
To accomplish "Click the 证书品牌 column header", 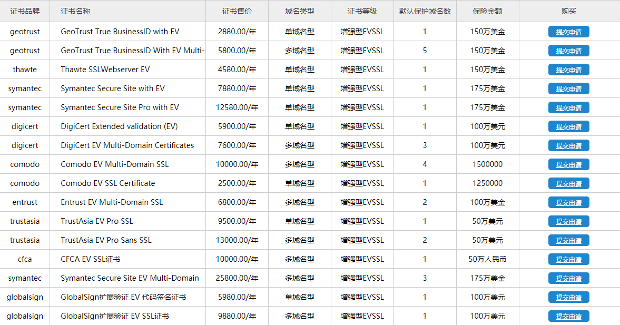I will coord(25,11).
